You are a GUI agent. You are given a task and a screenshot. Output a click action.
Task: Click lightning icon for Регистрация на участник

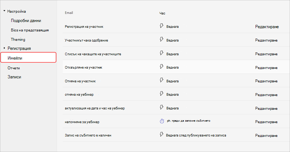tap(162, 26)
